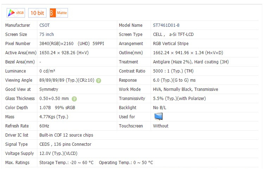Select the 0 cd/m² luminance value
The image size is (264, 169).
47,71
